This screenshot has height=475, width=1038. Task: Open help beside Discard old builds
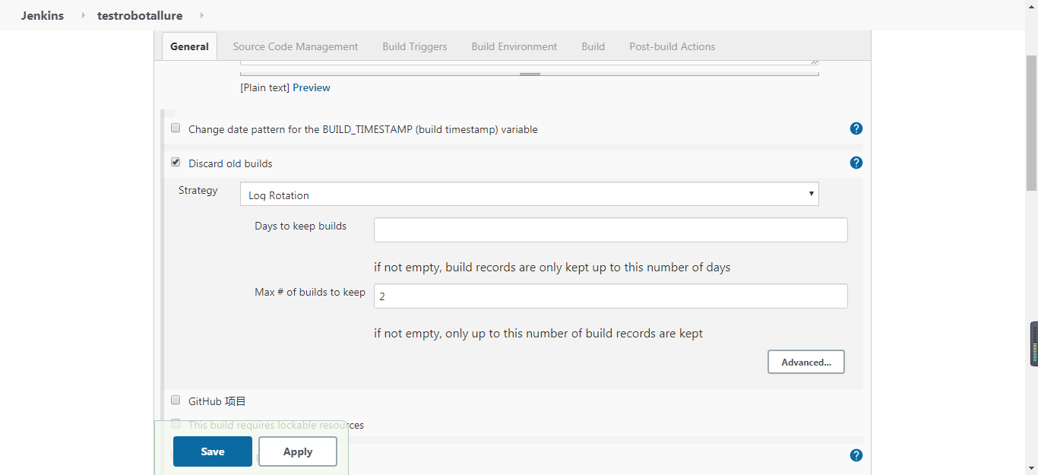(x=856, y=162)
